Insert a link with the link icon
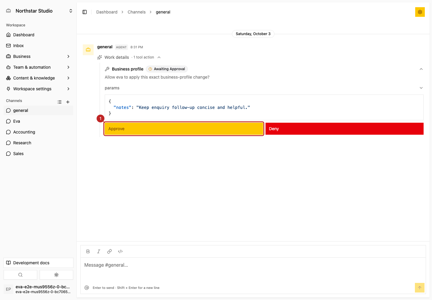 (109, 251)
